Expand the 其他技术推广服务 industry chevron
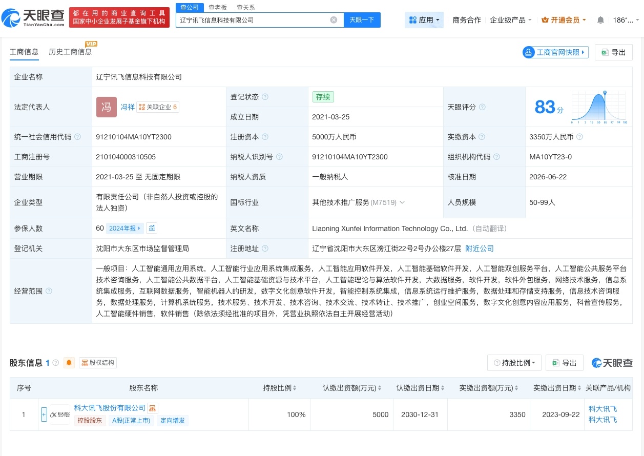 tap(402, 202)
